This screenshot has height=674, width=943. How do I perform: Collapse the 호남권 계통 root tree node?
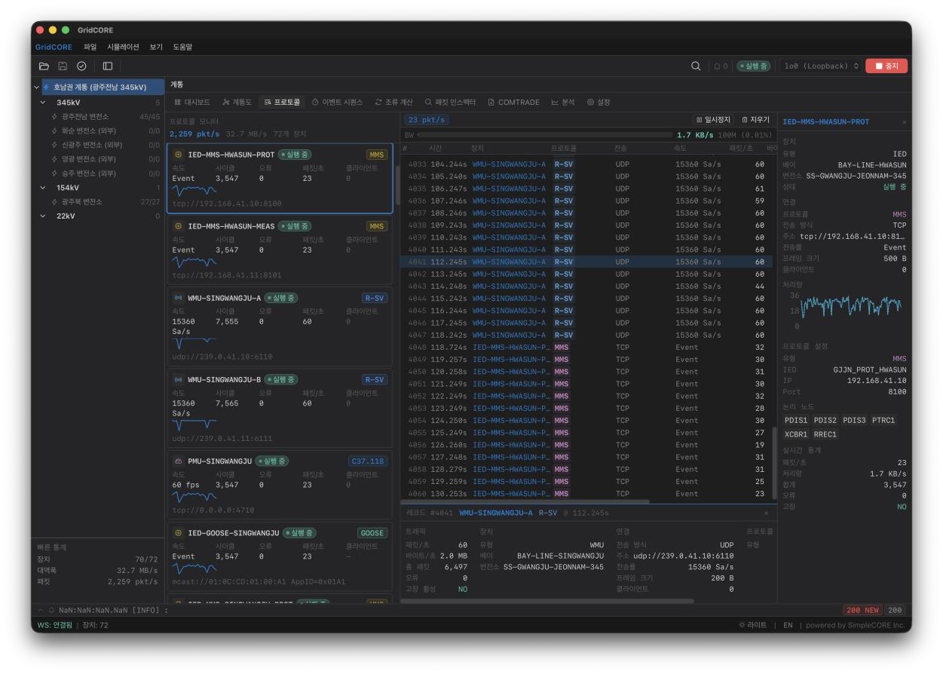(37, 87)
